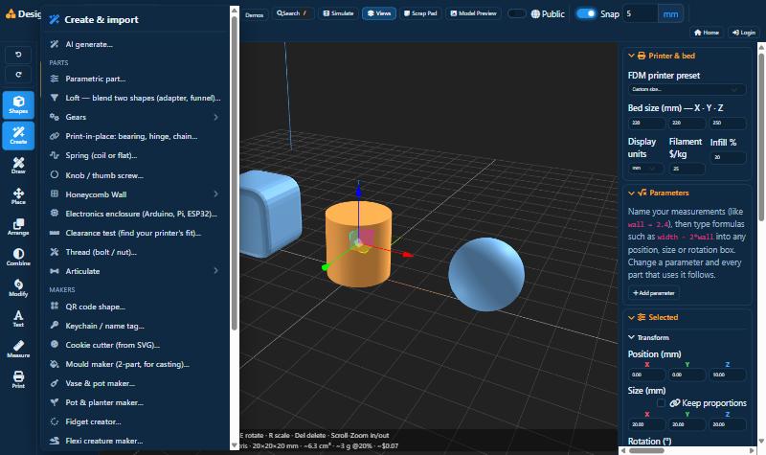Click the mm unit button beside Snap
Image resolution: width=766 pixels, height=455 pixels.
670,13
